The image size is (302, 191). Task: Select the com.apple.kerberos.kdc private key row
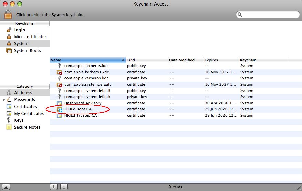pos(176,78)
